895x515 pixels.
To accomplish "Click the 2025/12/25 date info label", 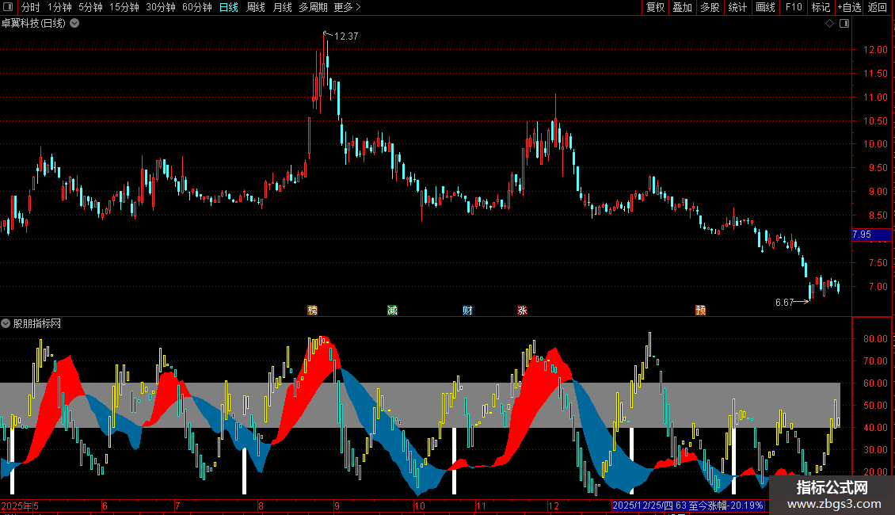I will point(687,505).
